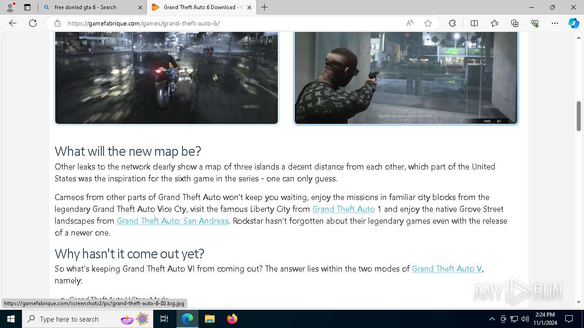
Task: Open Task View on the taskbar
Action: tap(165, 319)
